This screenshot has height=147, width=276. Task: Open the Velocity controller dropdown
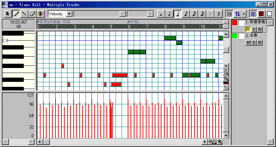[x=69, y=14]
